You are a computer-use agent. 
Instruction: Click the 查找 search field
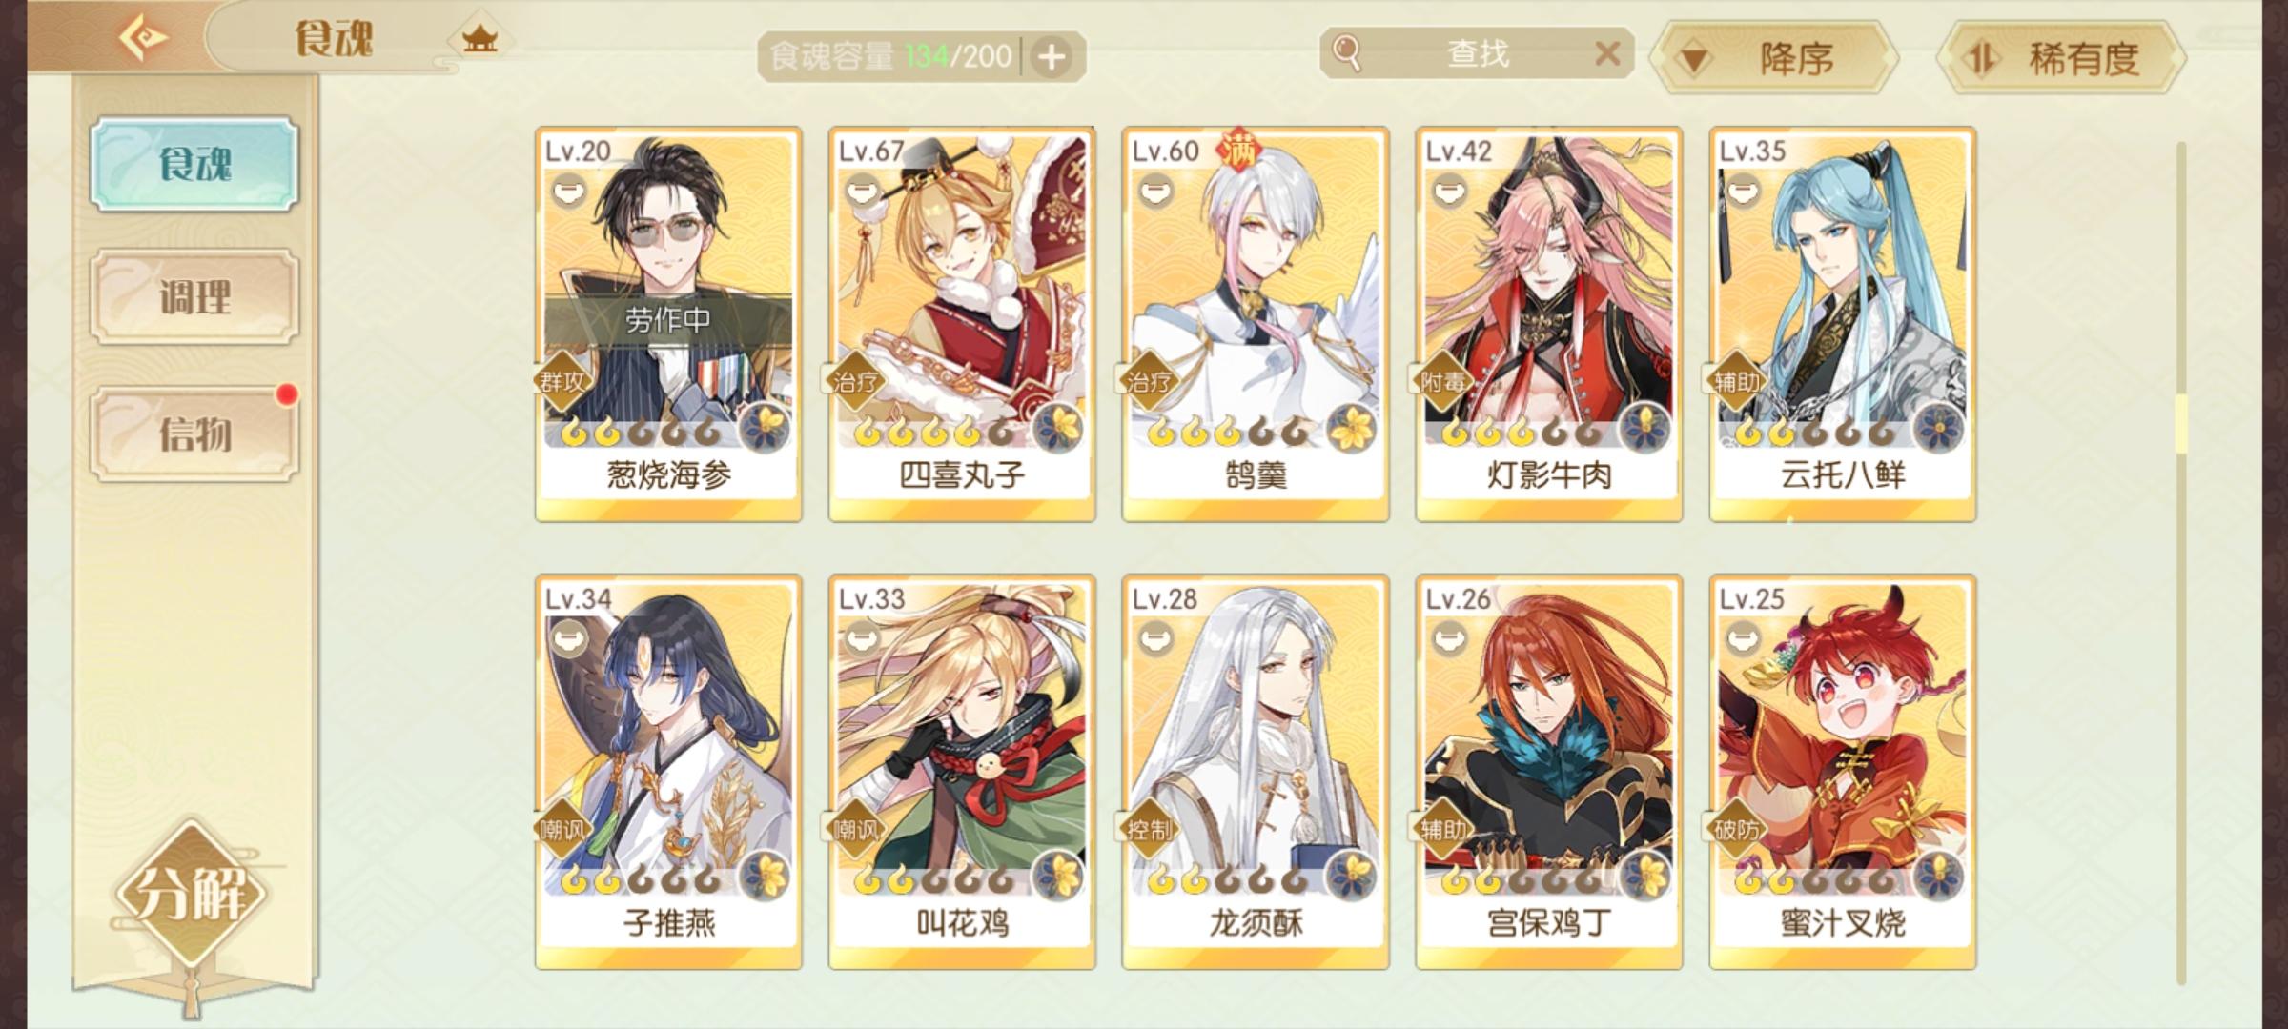coord(1477,53)
